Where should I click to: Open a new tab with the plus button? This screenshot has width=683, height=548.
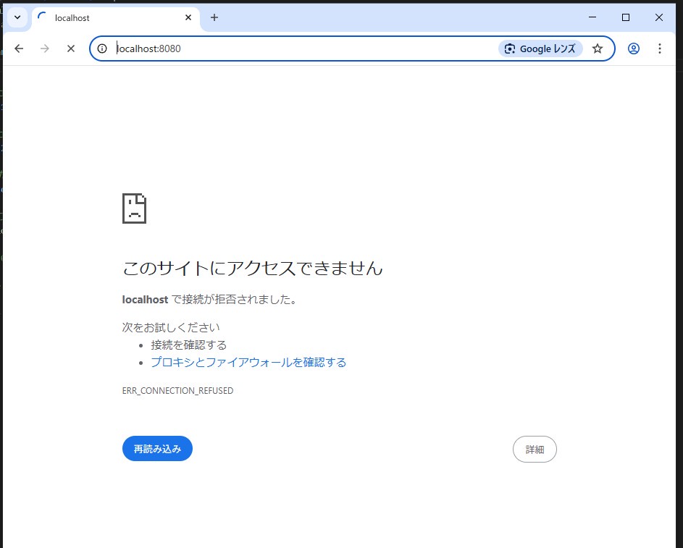[x=214, y=17]
